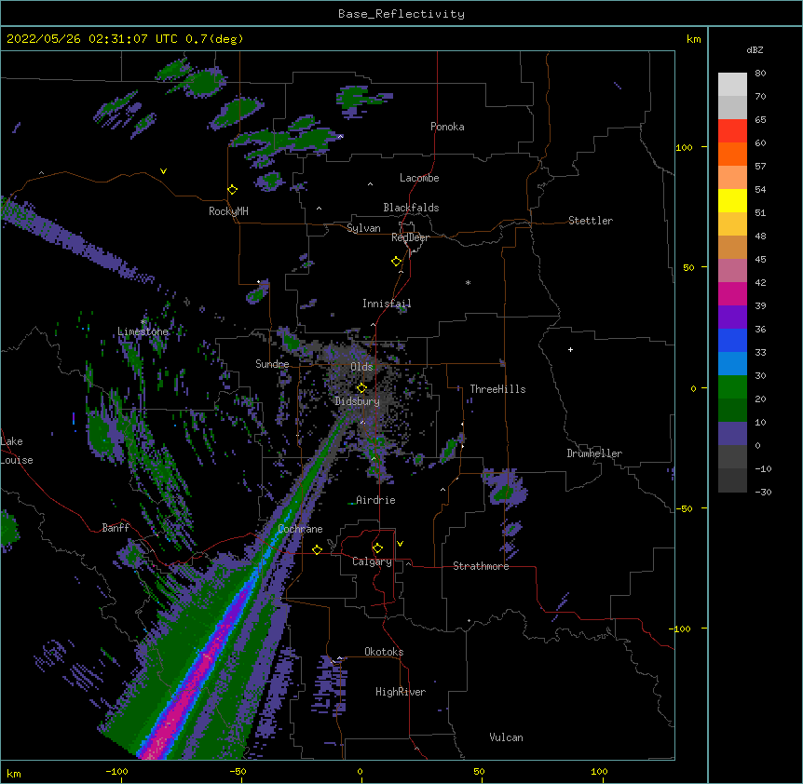This screenshot has height=784, width=803.
Task: Select the white plus marker north of Drumheller
Action: coord(570,349)
